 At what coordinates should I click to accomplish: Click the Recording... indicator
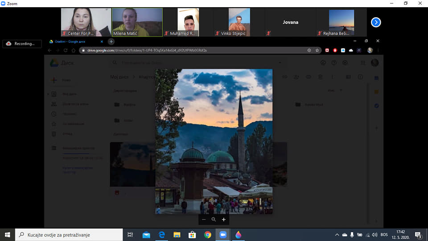coord(22,44)
